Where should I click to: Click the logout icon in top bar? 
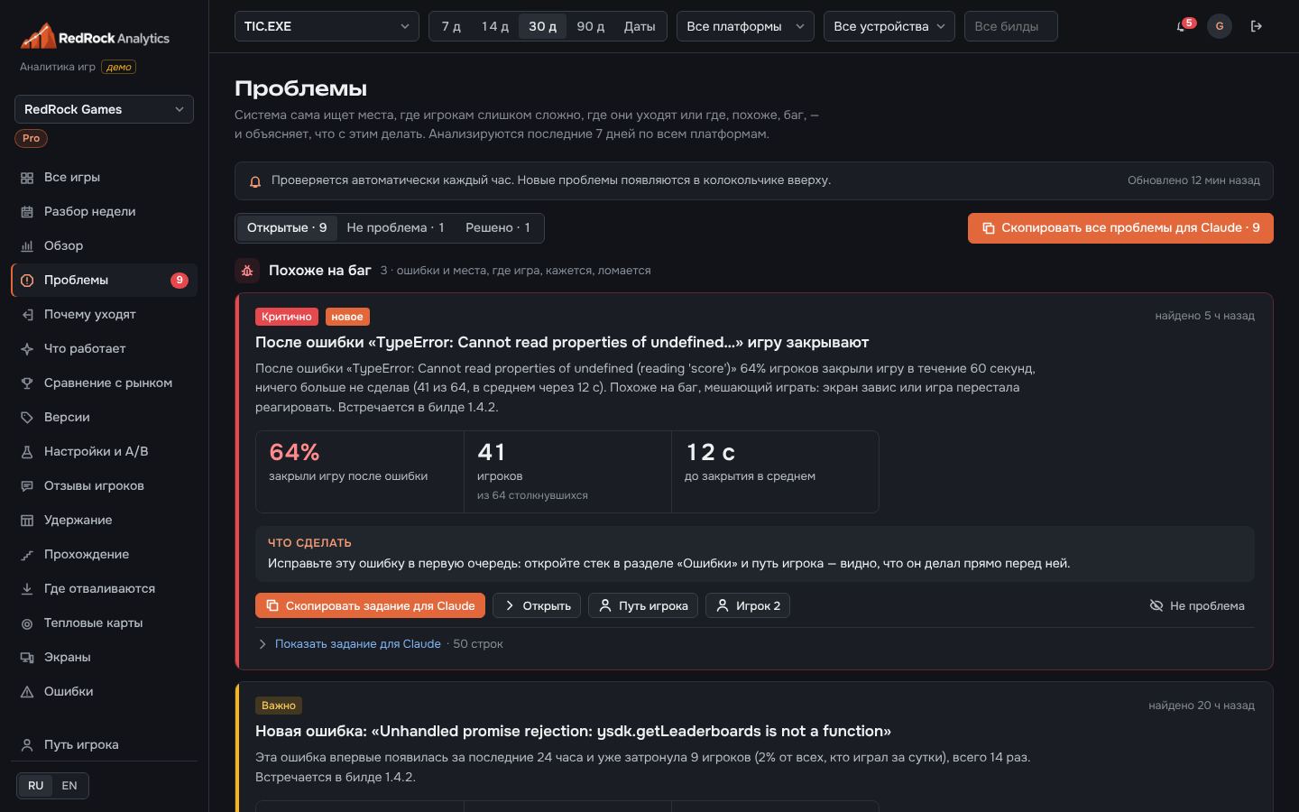click(1257, 26)
